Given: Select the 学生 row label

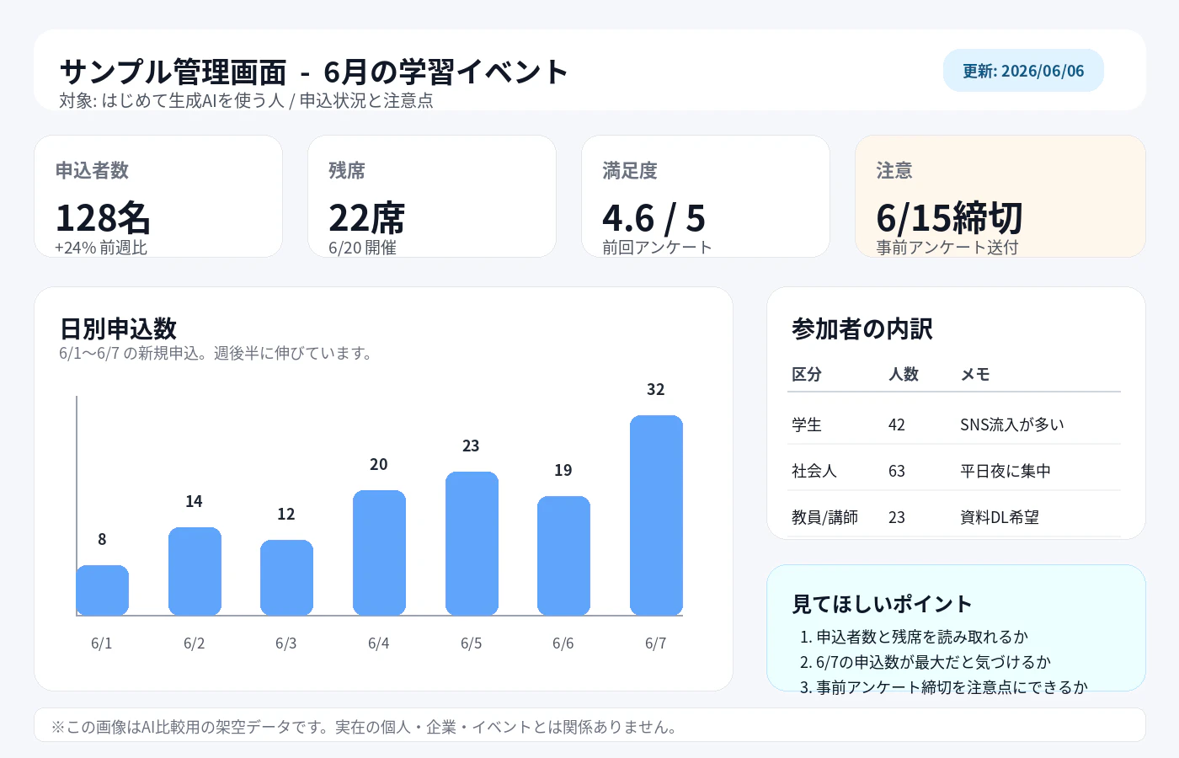Looking at the screenshot, I should pyautogui.click(x=807, y=424).
